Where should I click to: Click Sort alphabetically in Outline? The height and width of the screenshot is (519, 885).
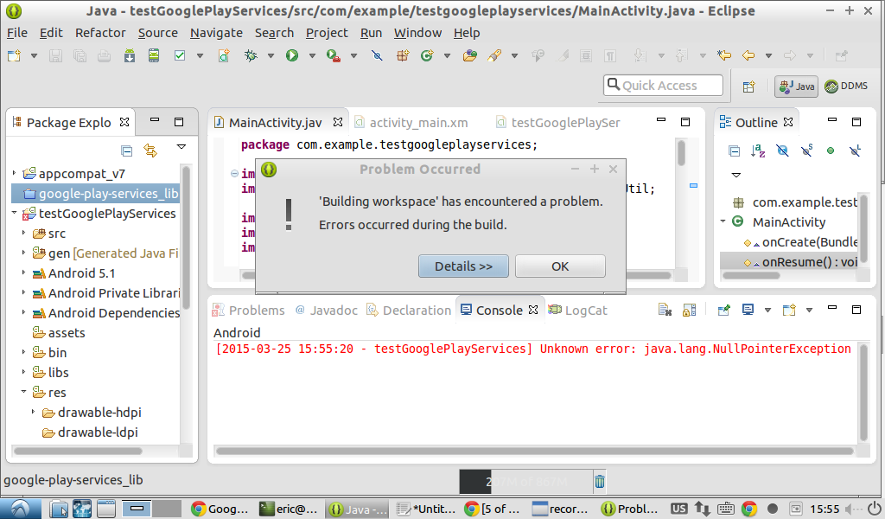pos(758,151)
